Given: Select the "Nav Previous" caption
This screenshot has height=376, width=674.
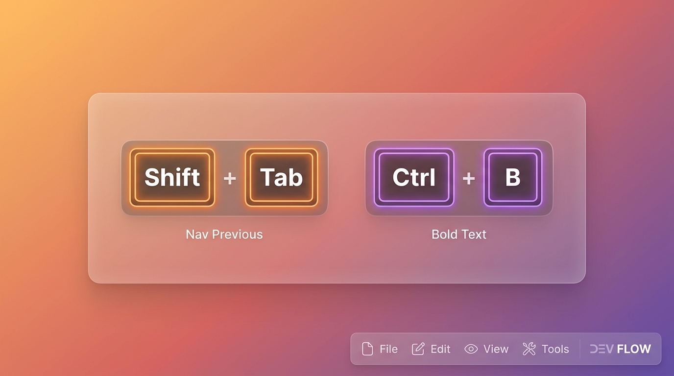Looking at the screenshot, I should 224,235.
